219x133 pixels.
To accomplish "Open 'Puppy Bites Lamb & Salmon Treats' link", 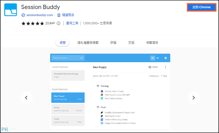I will 120,123.
